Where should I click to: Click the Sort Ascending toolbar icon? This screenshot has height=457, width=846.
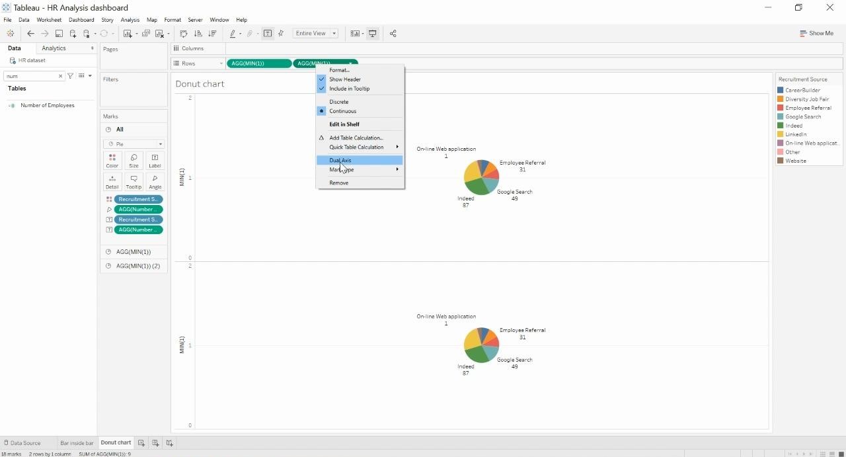click(x=198, y=33)
